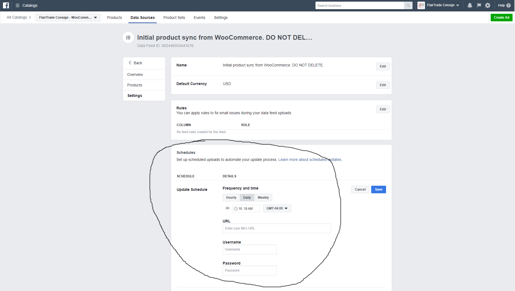The width and height of the screenshot is (515, 291).
Task: Focus the file URL input field
Action: click(x=277, y=228)
